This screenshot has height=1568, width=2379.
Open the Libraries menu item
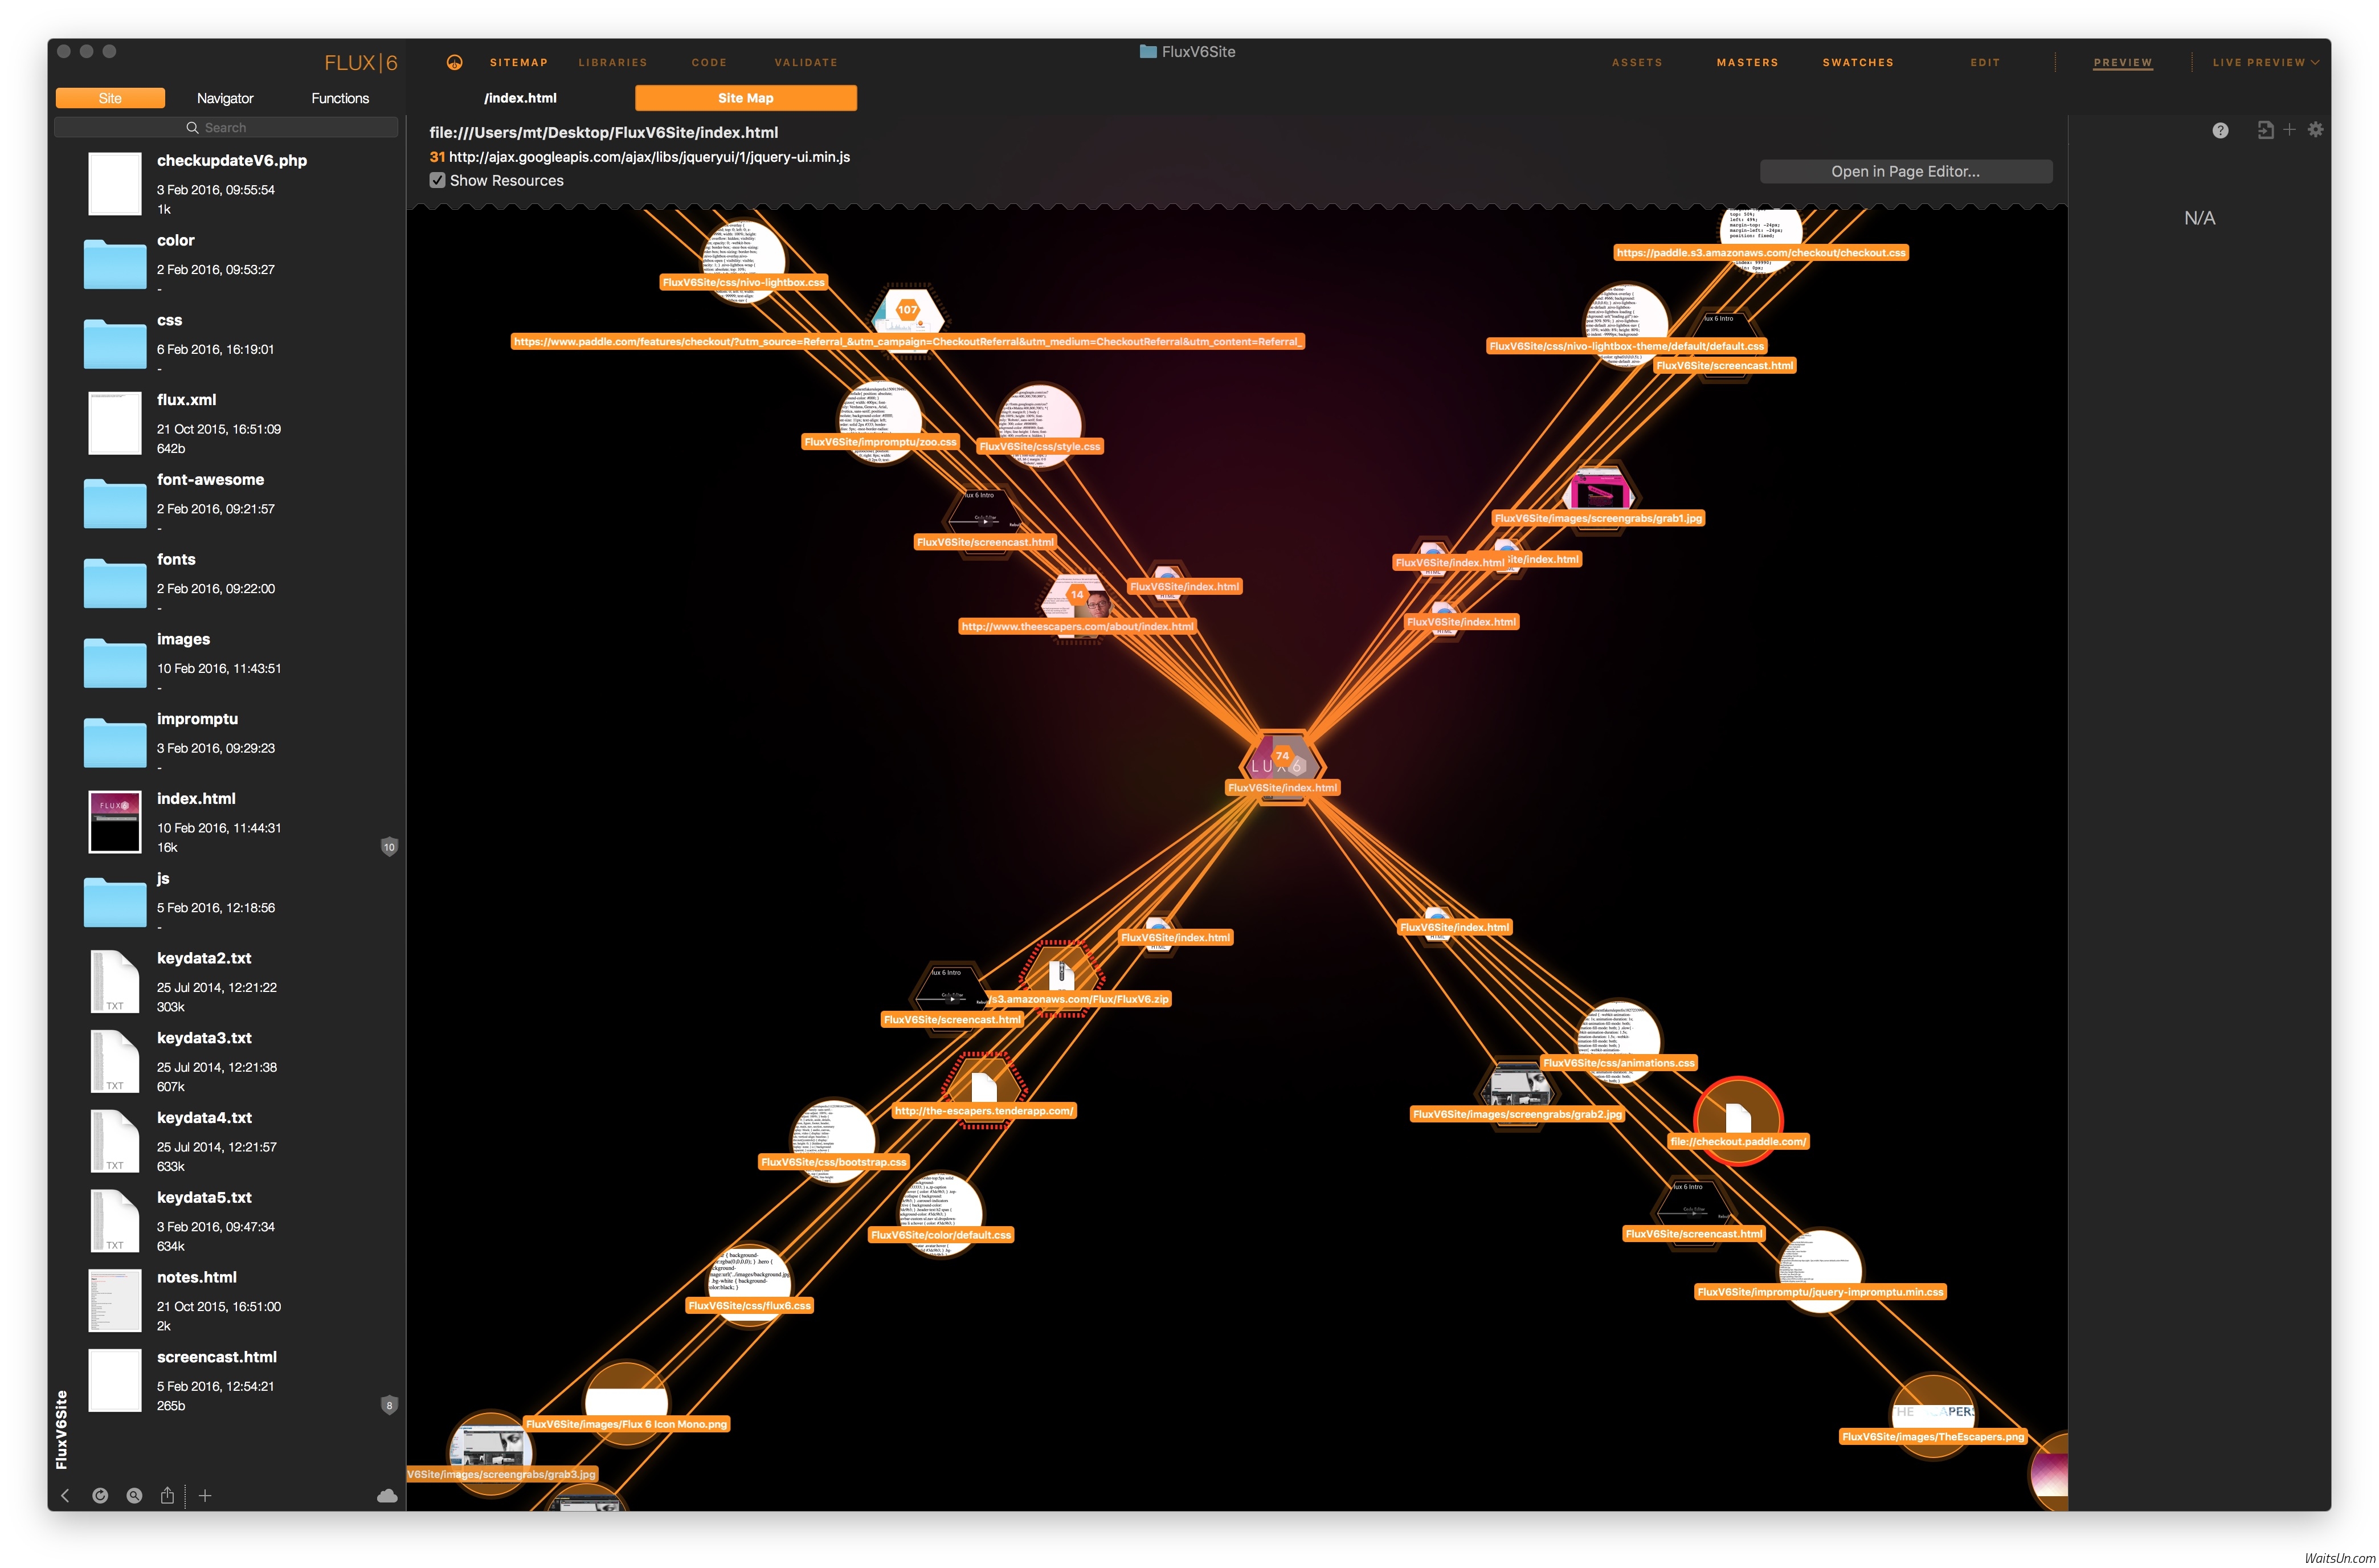(x=613, y=63)
